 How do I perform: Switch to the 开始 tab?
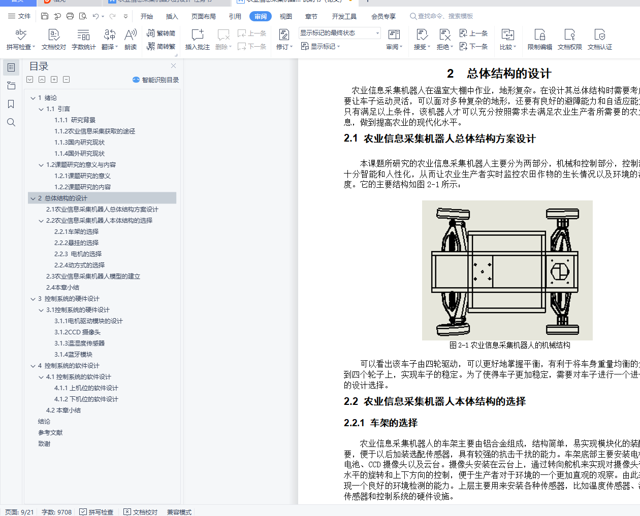click(x=147, y=16)
